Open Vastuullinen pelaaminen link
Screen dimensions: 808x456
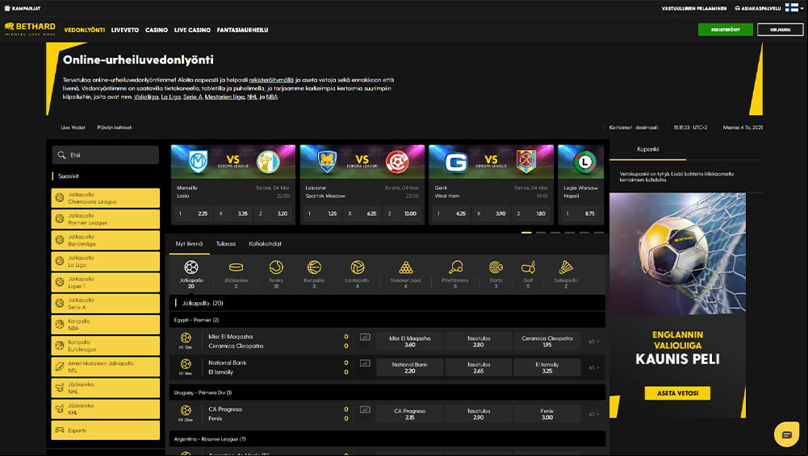pyautogui.click(x=693, y=8)
